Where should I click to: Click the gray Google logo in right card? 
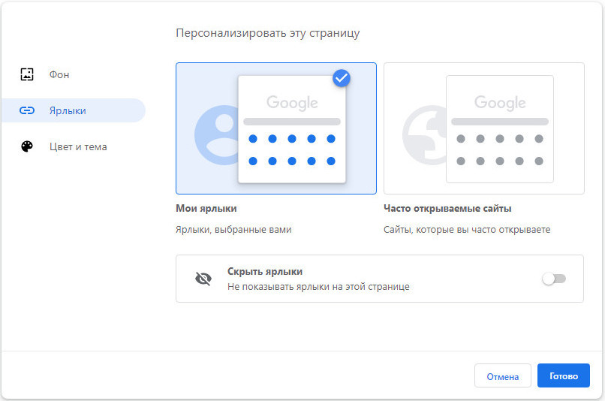pyautogui.click(x=500, y=103)
